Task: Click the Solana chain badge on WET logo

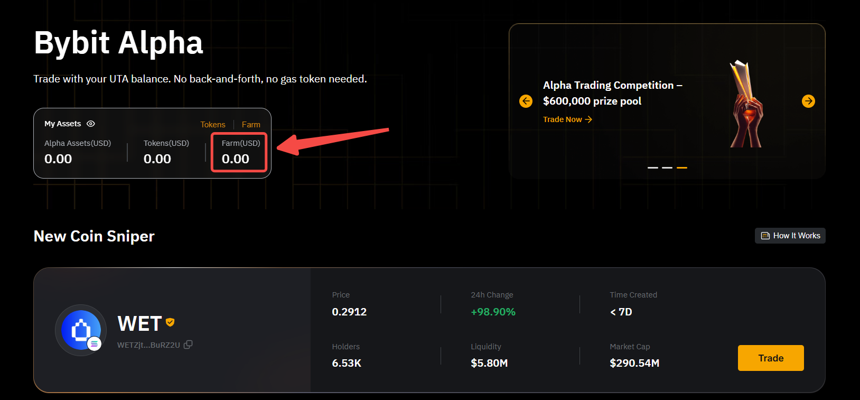Action: [95, 344]
